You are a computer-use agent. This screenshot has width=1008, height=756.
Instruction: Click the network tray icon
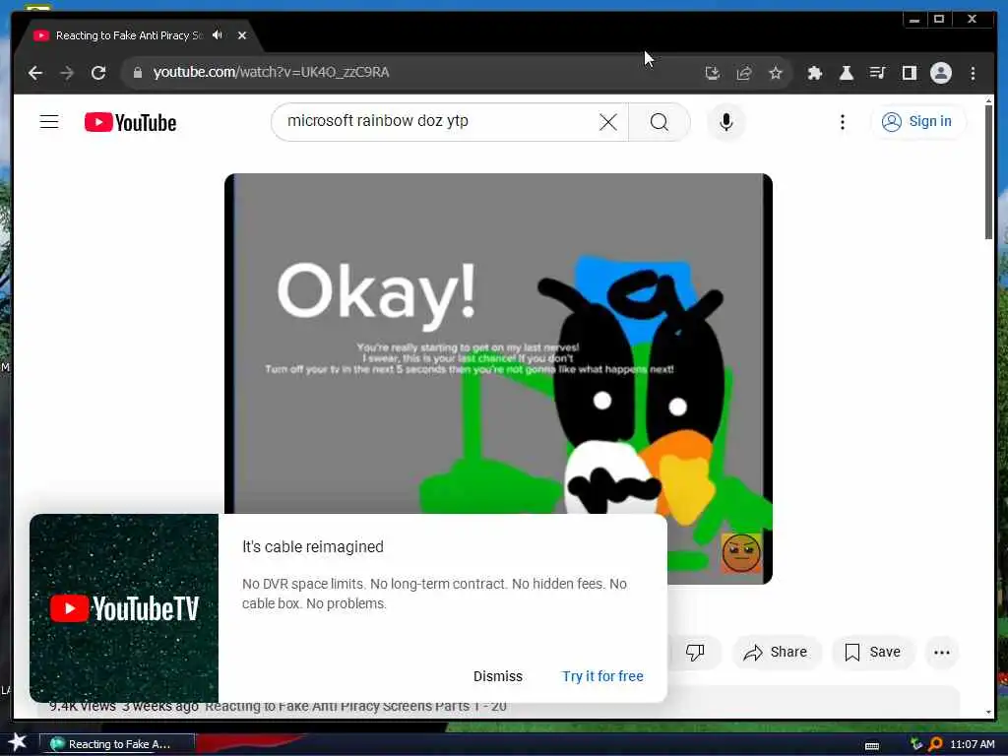click(x=916, y=744)
